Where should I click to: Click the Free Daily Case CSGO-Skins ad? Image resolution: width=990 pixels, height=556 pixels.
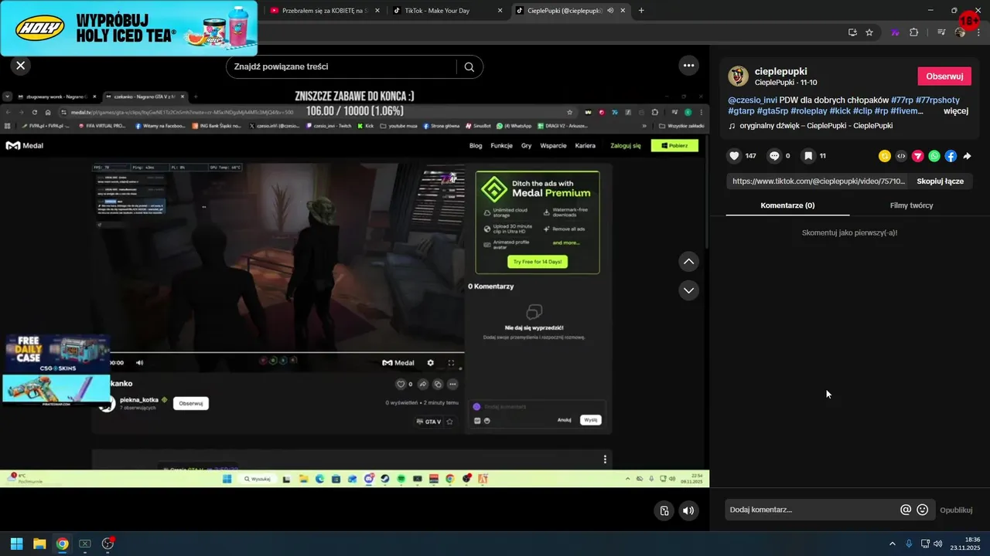56,354
